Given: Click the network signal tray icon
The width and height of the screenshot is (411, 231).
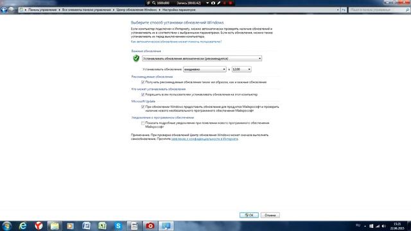Looking at the screenshot, I should click(x=378, y=226).
